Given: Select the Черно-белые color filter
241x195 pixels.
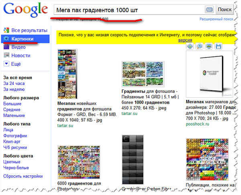Looking at the screenshot, I should [x=17, y=168].
